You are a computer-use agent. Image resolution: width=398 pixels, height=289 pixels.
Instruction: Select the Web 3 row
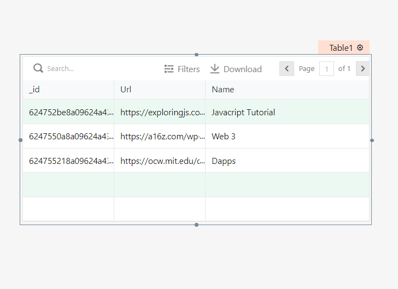(x=224, y=137)
